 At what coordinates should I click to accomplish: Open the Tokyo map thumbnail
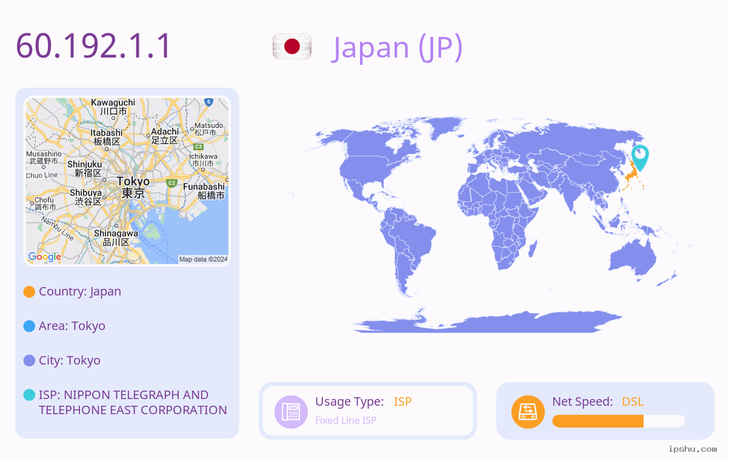click(x=127, y=181)
